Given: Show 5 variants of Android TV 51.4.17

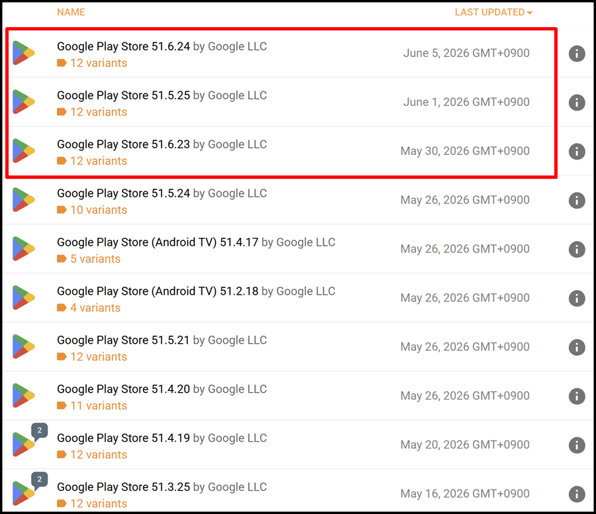Looking at the screenshot, I should coord(89,259).
